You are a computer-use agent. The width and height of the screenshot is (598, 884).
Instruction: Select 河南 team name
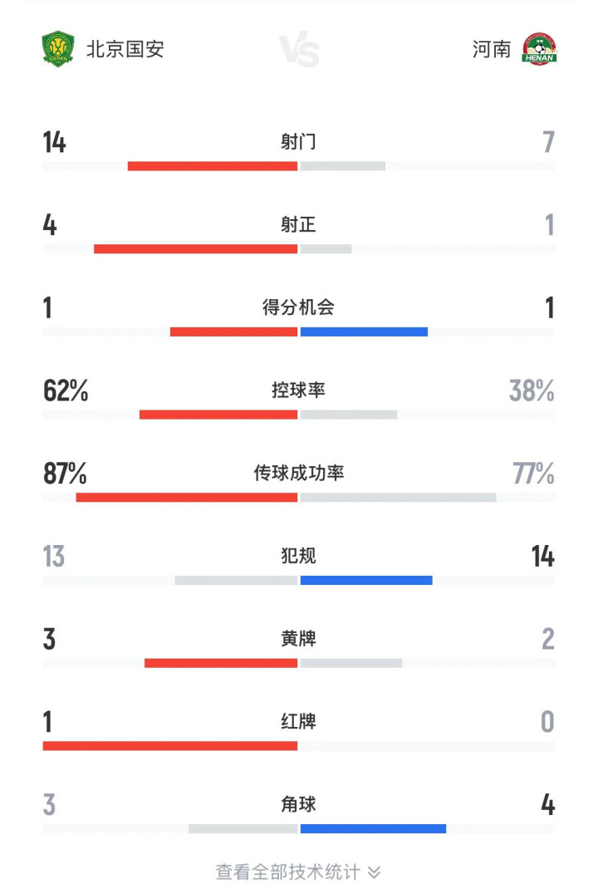[492, 49]
